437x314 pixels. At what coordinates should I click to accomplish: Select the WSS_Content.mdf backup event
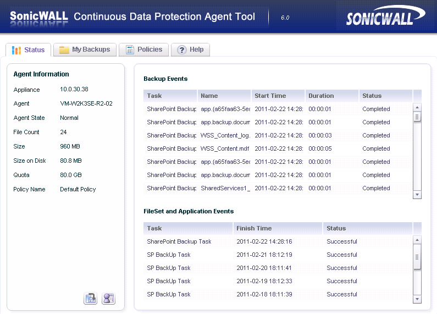[278, 148]
